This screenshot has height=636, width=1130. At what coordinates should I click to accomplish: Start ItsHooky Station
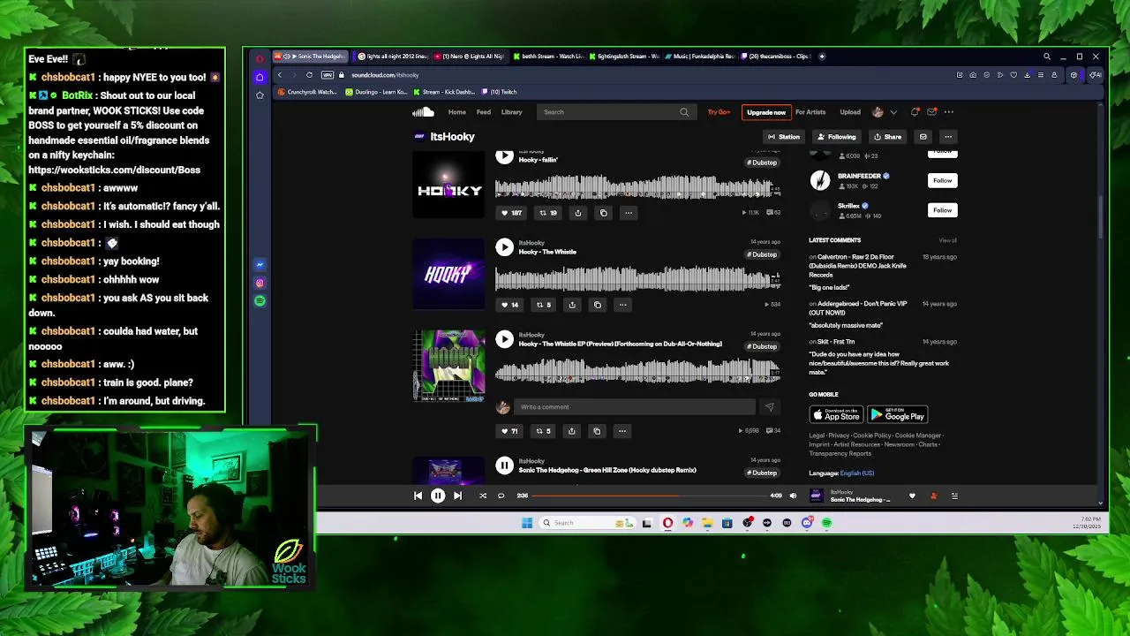tap(783, 137)
